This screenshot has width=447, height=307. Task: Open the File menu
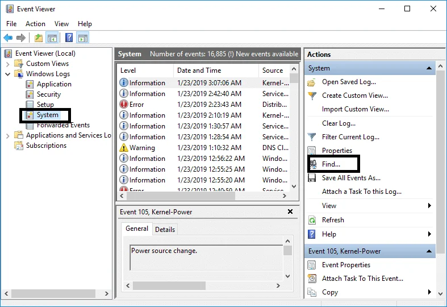pos(11,24)
